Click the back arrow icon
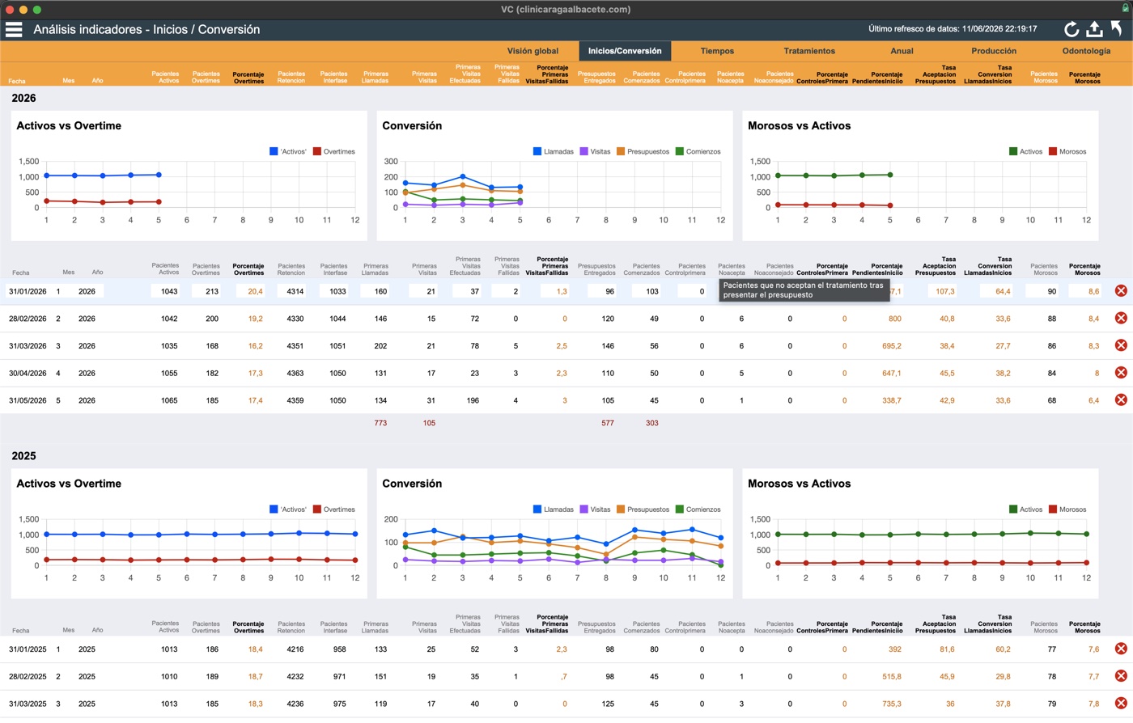The height and width of the screenshot is (723, 1133). (x=1117, y=29)
